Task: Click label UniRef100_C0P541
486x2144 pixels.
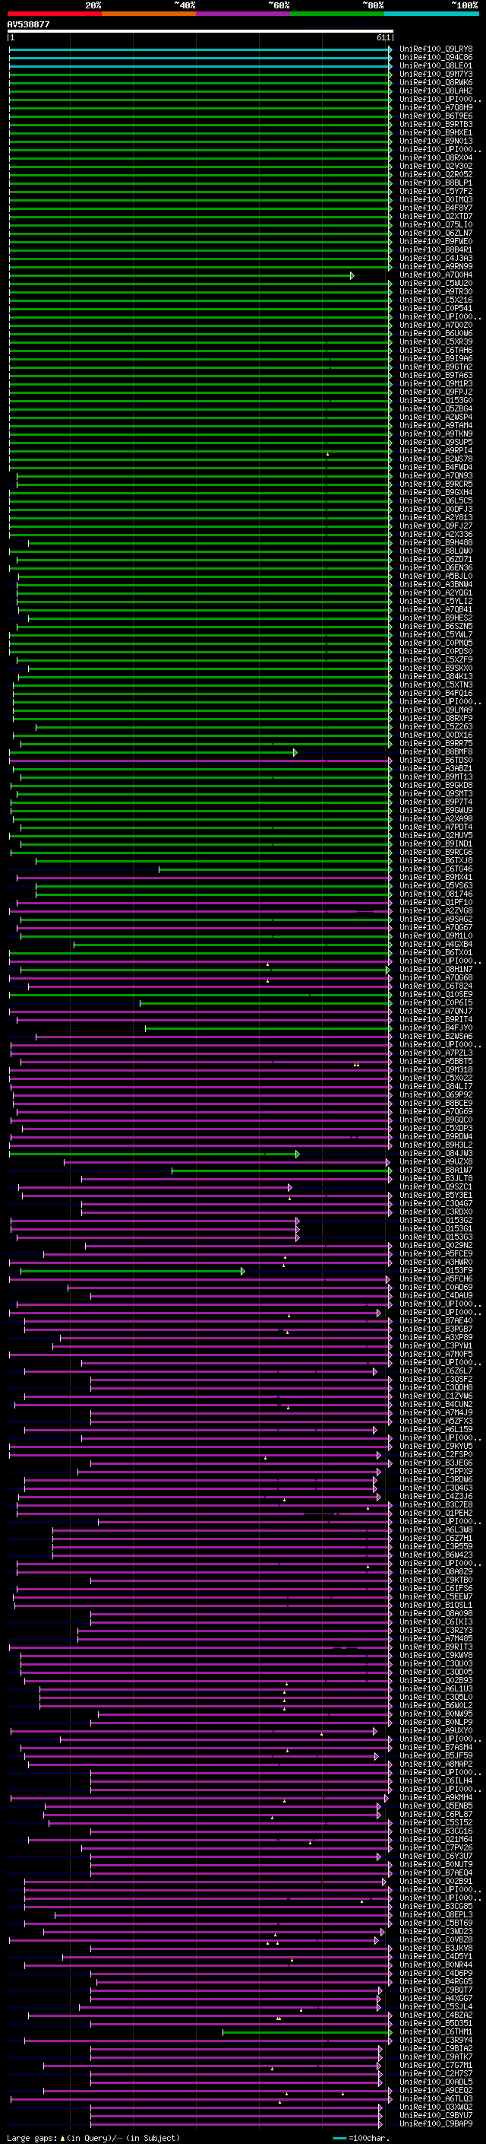Action: (x=435, y=308)
